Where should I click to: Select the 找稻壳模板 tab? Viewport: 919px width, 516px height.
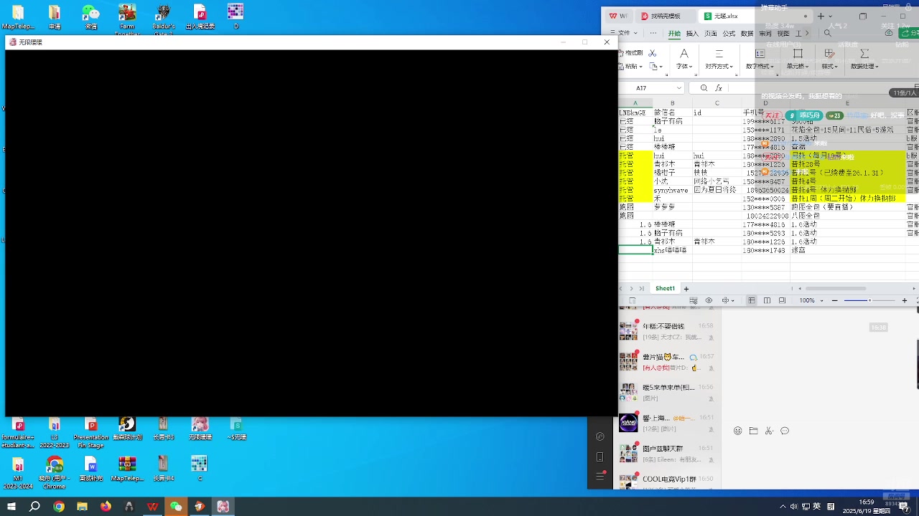click(x=666, y=16)
